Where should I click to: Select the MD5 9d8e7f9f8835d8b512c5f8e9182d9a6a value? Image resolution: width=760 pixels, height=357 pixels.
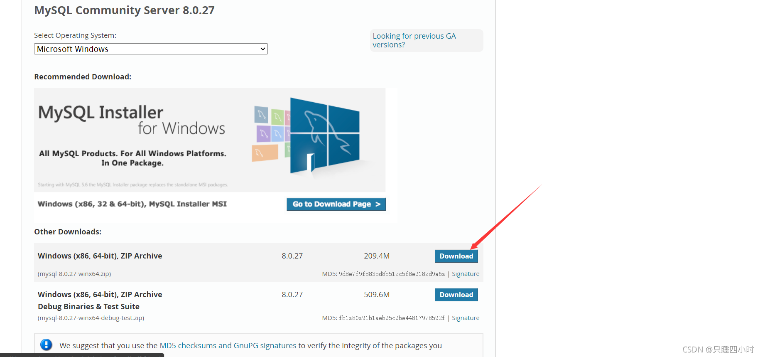point(392,274)
